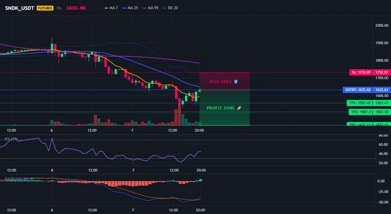Click the date 6 label under RSI panel
Image resolution: width=391 pixels, height=214 pixels.
(x=52, y=170)
